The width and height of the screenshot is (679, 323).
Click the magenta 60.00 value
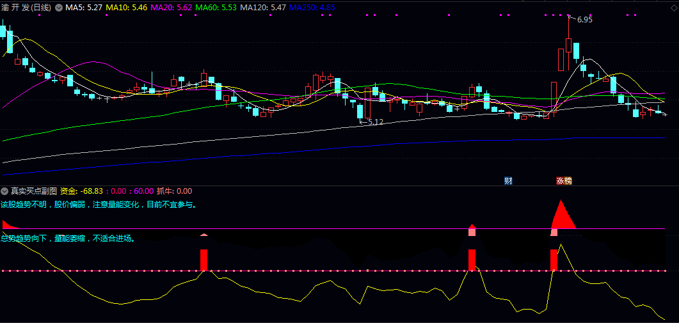(x=144, y=191)
